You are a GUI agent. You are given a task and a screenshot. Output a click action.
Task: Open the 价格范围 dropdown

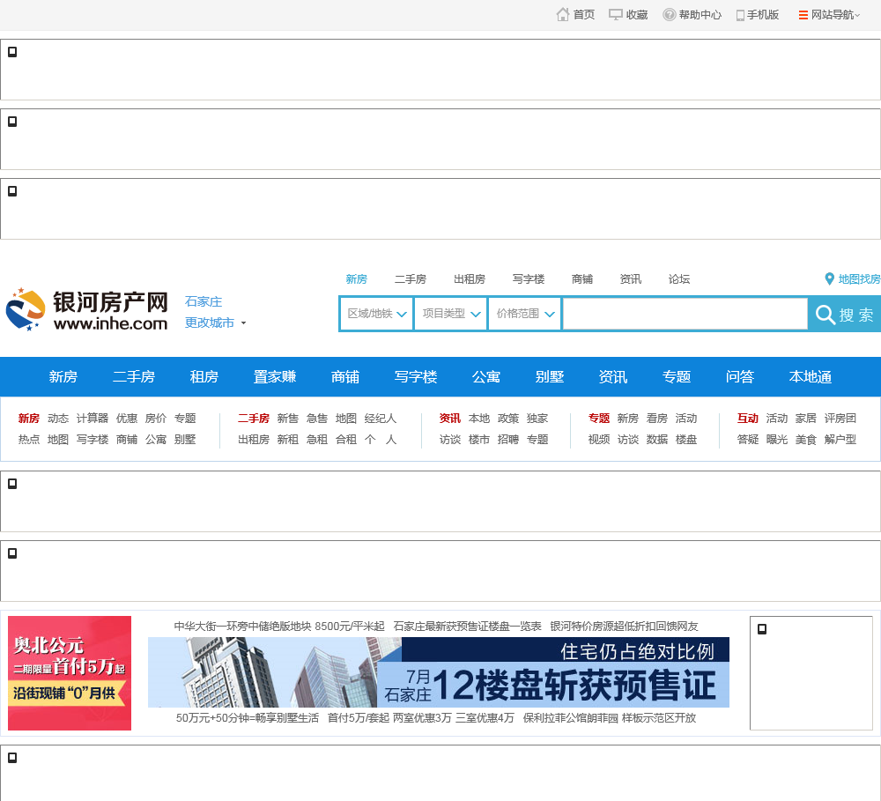coord(525,314)
